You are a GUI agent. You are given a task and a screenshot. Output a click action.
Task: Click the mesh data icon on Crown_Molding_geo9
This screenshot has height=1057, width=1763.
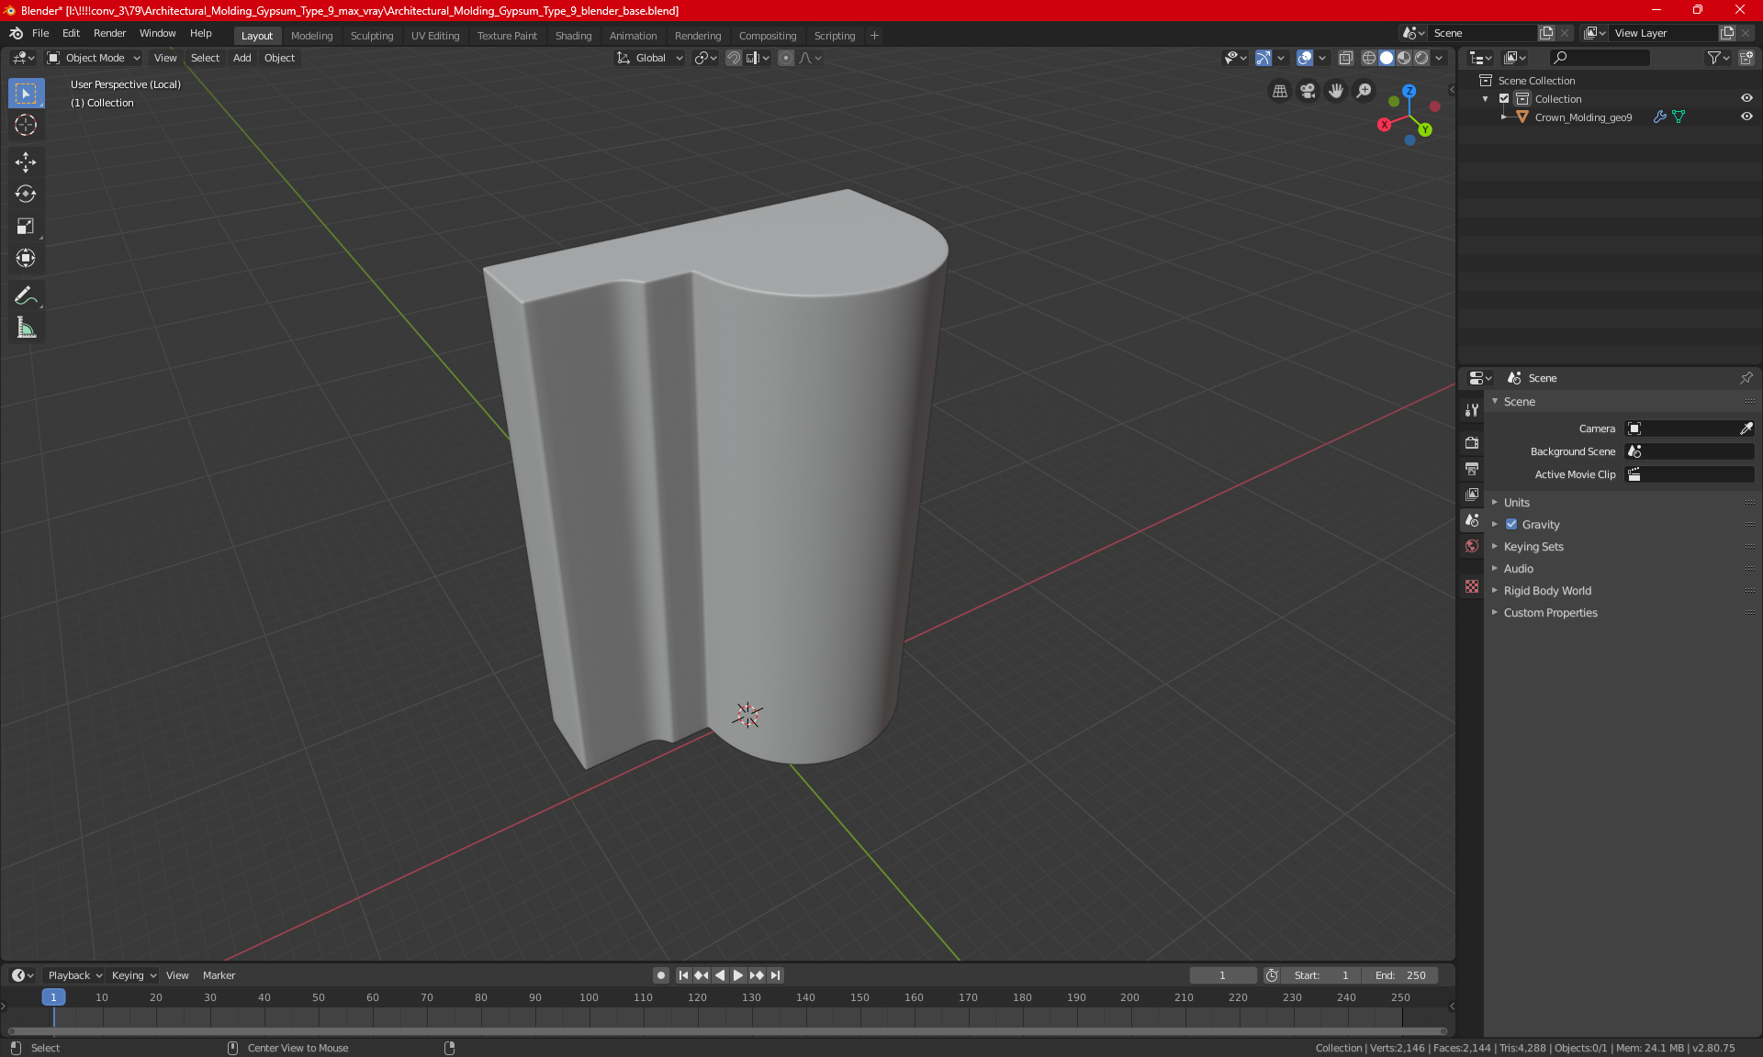[1679, 117]
